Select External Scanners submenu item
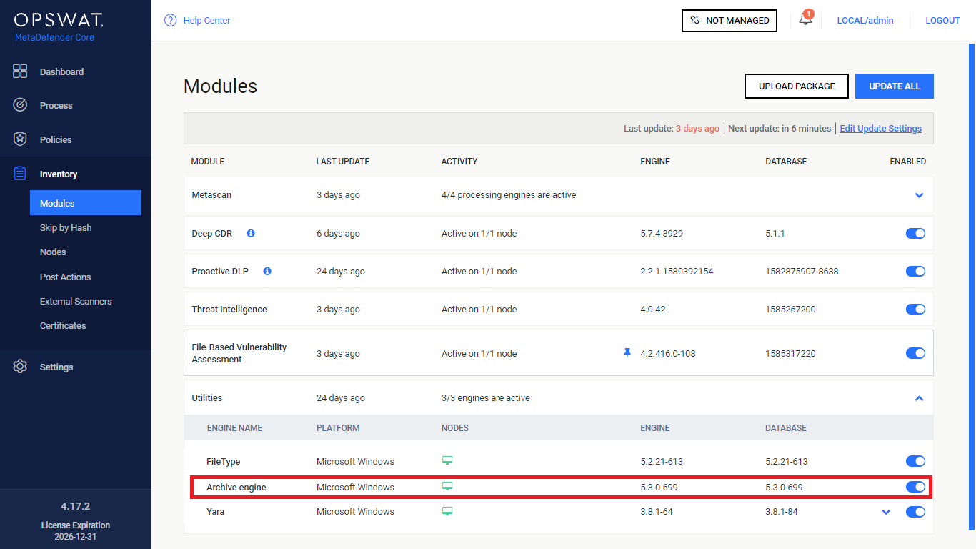Image resolution: width=976 pixels, height=549 pixels. [x=76, y=301]
